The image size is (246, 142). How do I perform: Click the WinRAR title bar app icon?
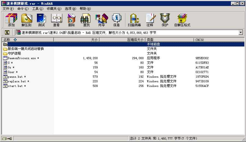click(4, 4)
